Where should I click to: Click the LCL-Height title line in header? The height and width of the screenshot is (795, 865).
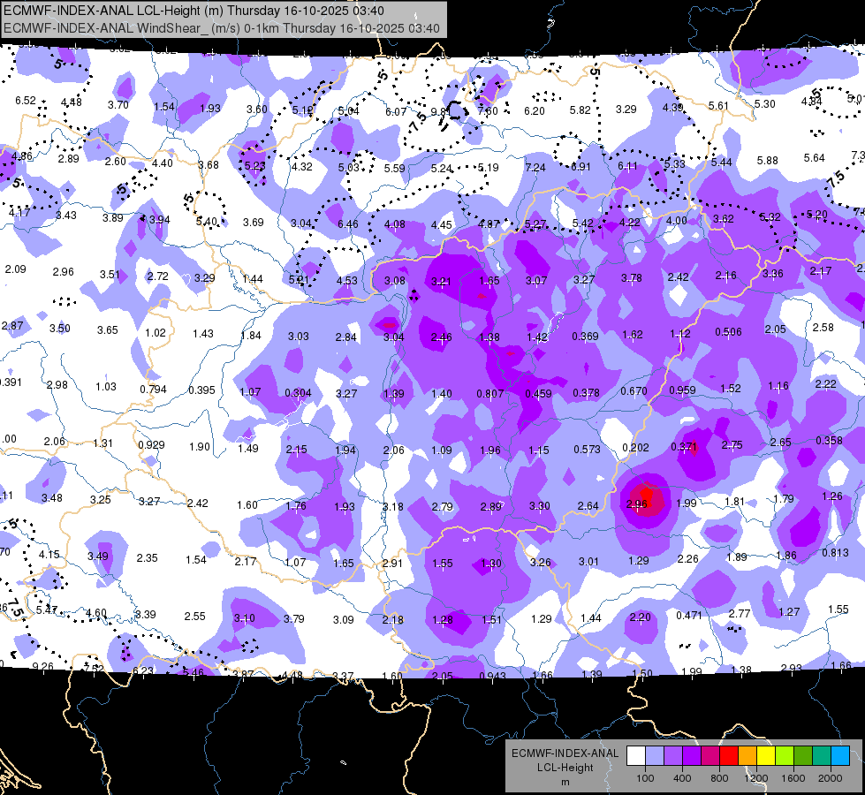(x=193, y=11)
